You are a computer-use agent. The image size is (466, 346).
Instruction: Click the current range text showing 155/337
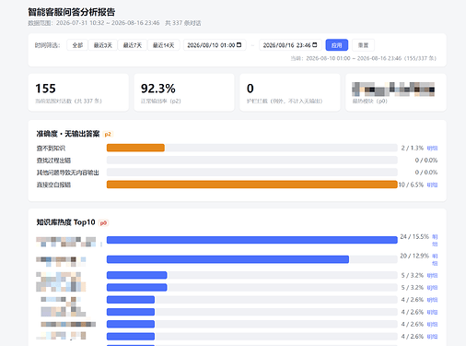point(364,58)
